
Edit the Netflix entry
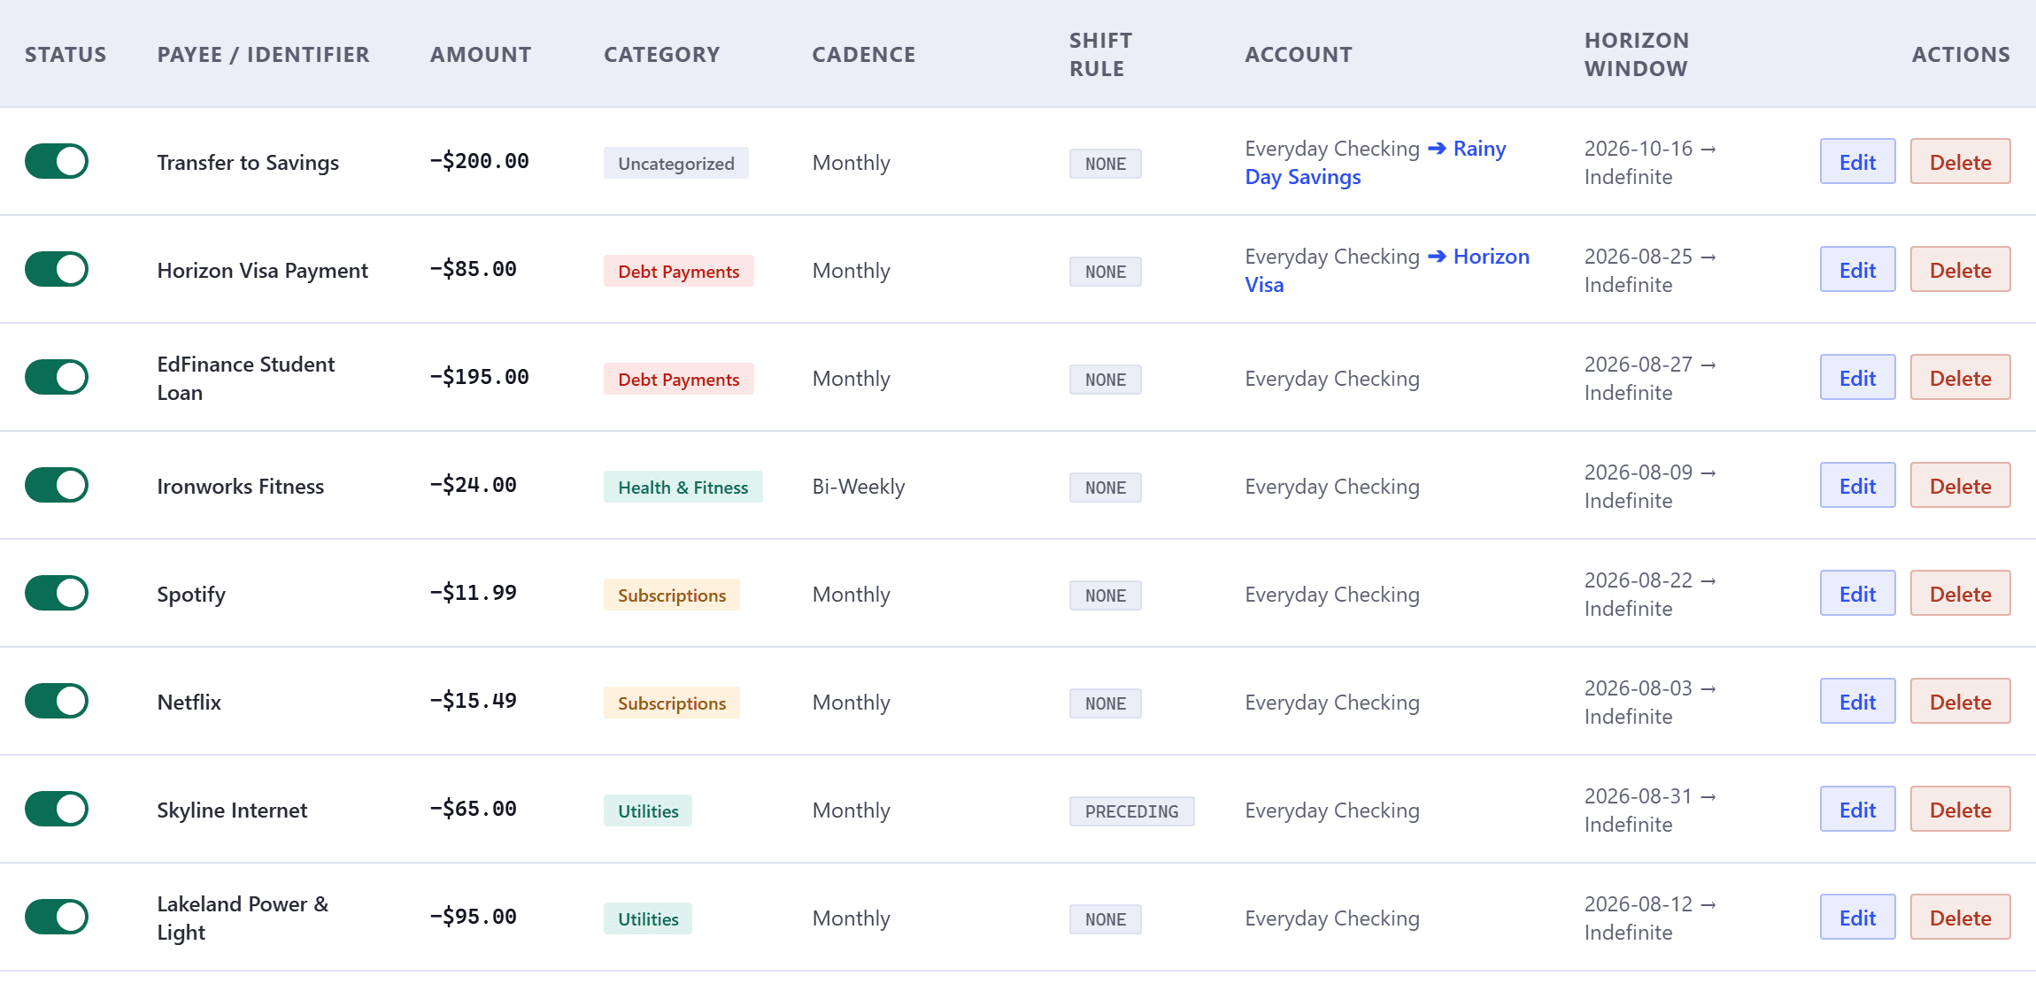[1857, 701]
